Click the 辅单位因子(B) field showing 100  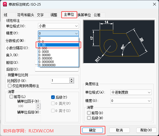click(x=27, y=106)
